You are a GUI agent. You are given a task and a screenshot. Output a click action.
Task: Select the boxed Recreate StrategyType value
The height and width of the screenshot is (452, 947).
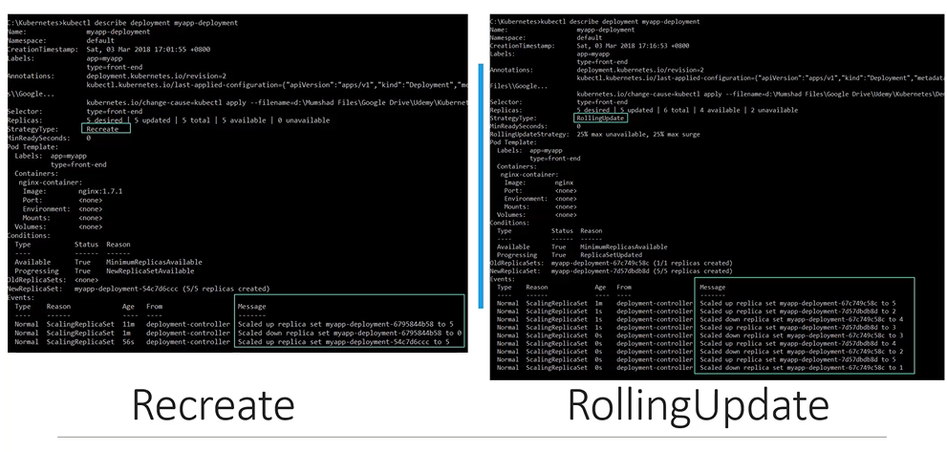tap(102, 128)
